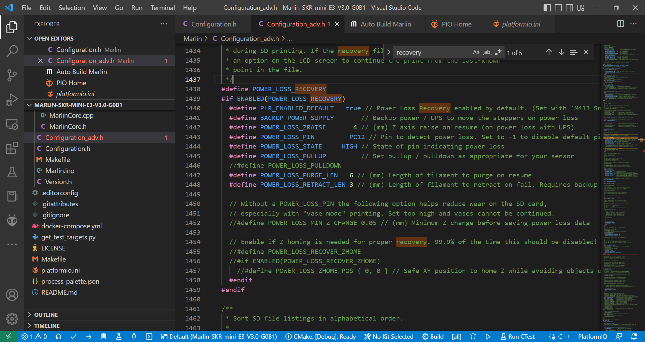The width and height of the screenshot is (645, 342).
Task: Open the Extensions view
Action: click(12, 148)
